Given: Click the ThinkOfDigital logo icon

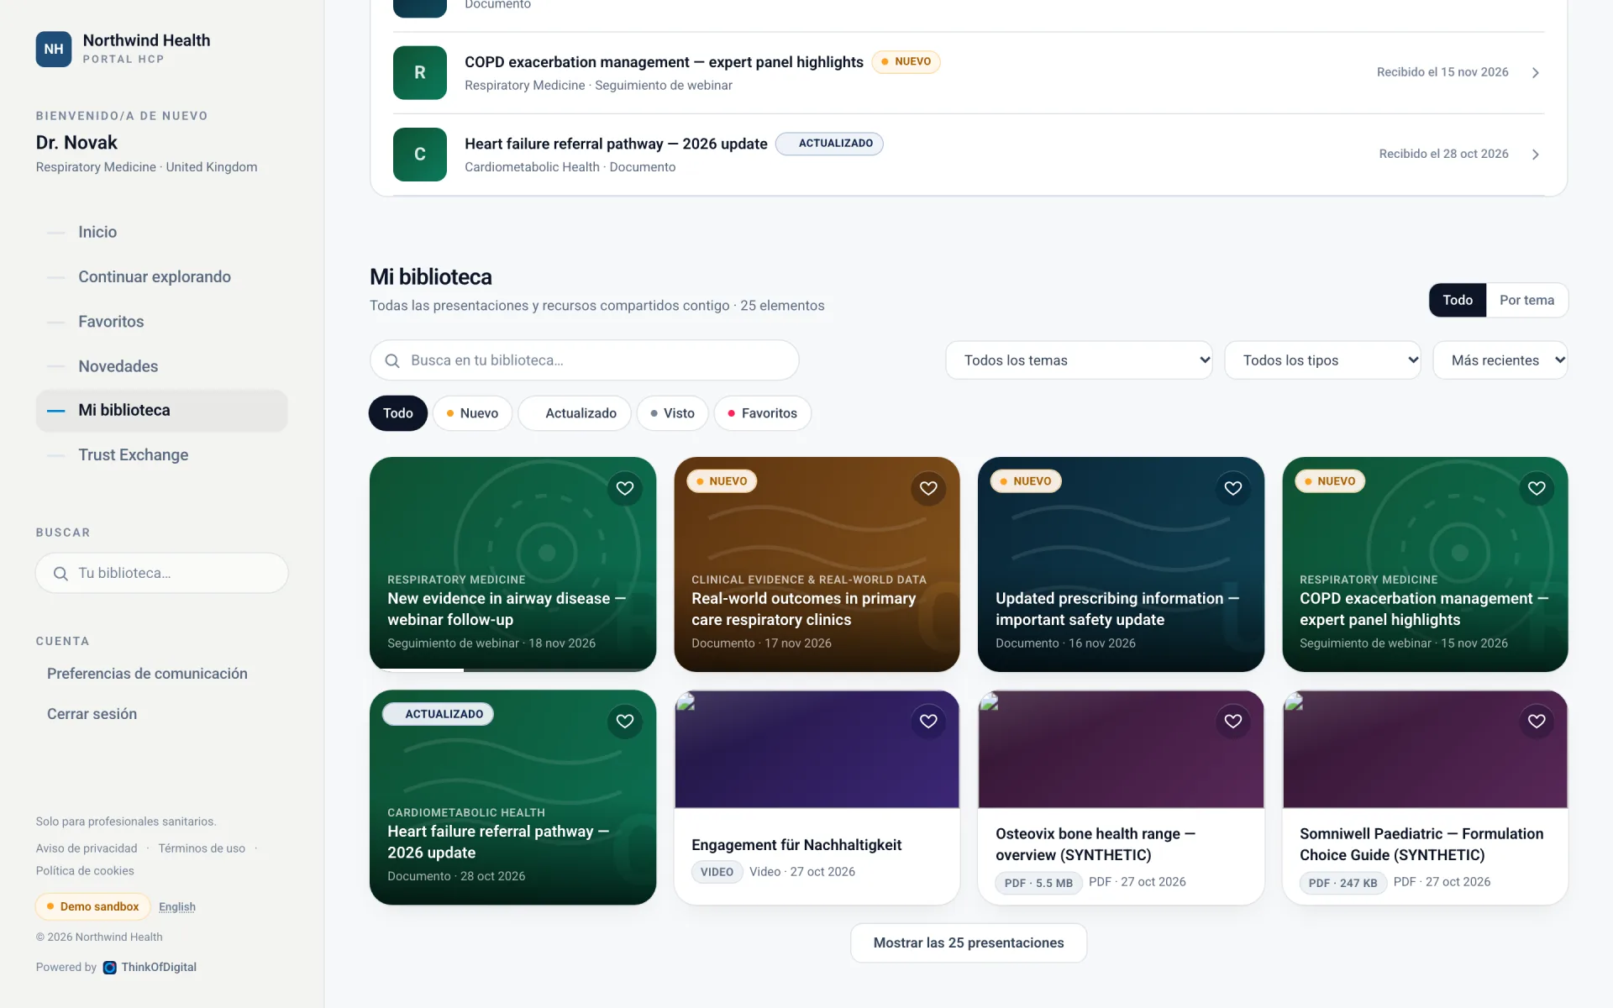Looking at the screenshot, I should coord(109,968).
